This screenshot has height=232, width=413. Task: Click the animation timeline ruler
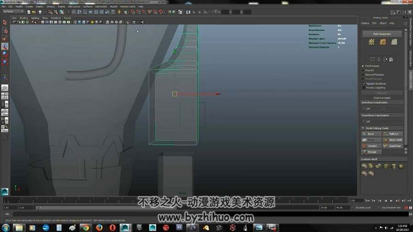pyautogui.click(x=175, y=201)
